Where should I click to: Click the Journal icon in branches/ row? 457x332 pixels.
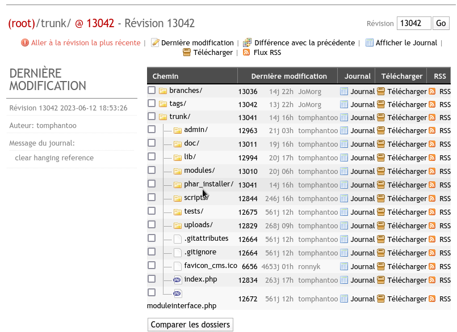coord(344,92)
